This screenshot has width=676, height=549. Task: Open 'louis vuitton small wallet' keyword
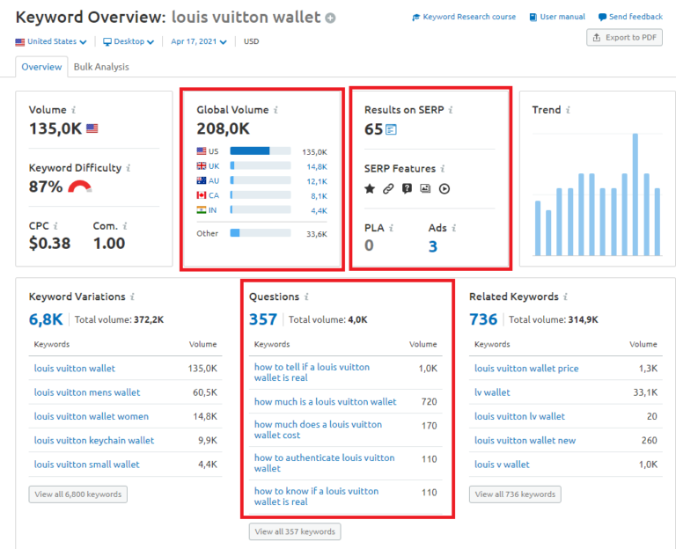point(86,465)
